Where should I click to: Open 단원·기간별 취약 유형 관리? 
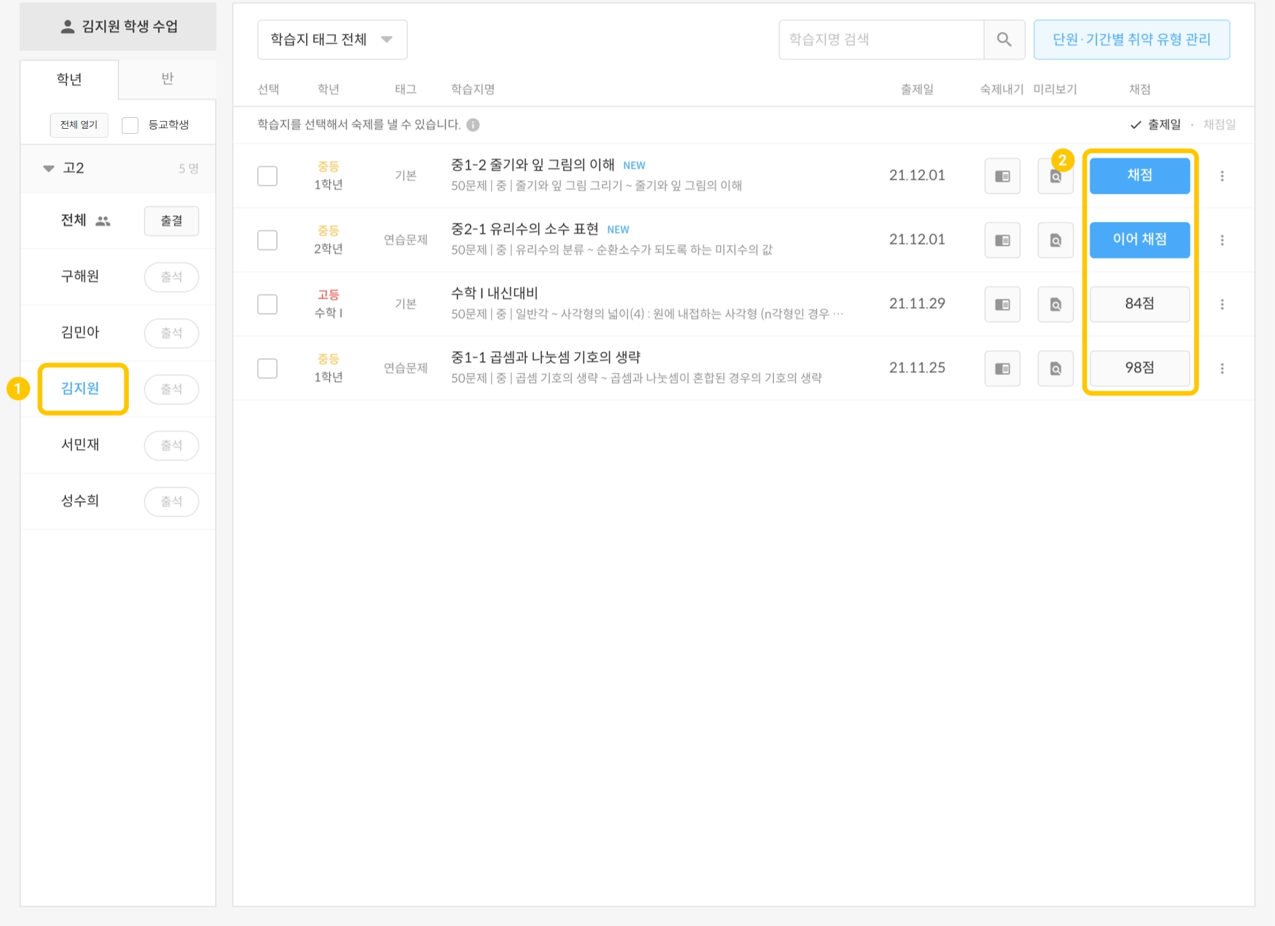pyautogui.click(x=1131, y=40)
